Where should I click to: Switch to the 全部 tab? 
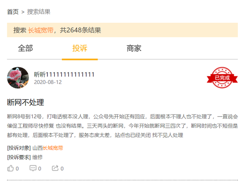[x=26, y=48]
